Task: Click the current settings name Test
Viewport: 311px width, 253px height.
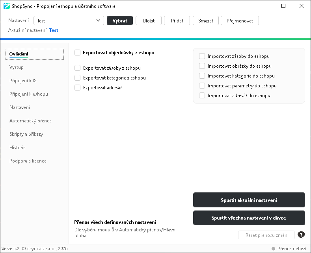Action: pos(54,30)
